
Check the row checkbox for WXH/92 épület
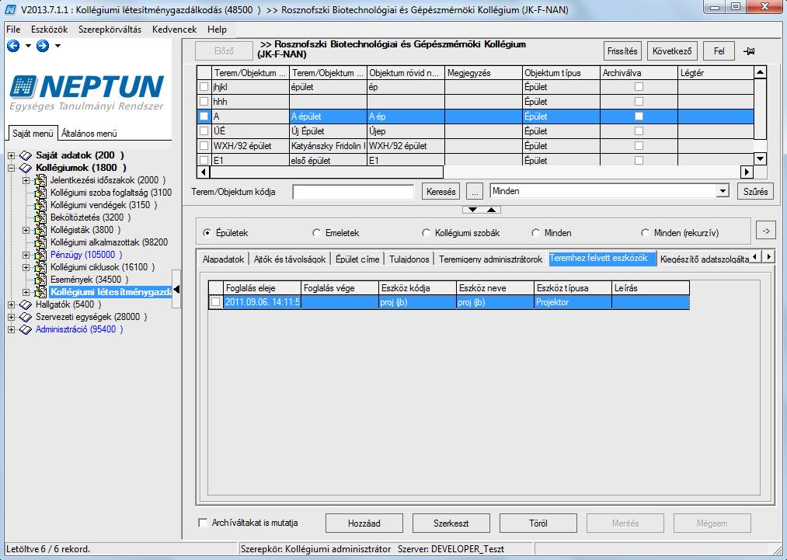click(x=204, y=146)
